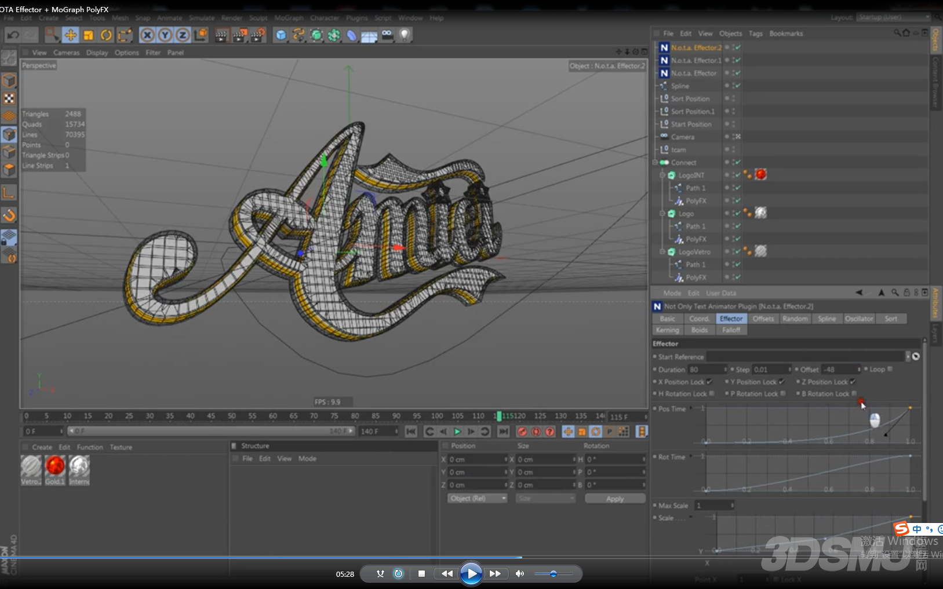This screenshot has width=943, height=589.
Task: Open the Oscillator tab
Action: point(858,319)
